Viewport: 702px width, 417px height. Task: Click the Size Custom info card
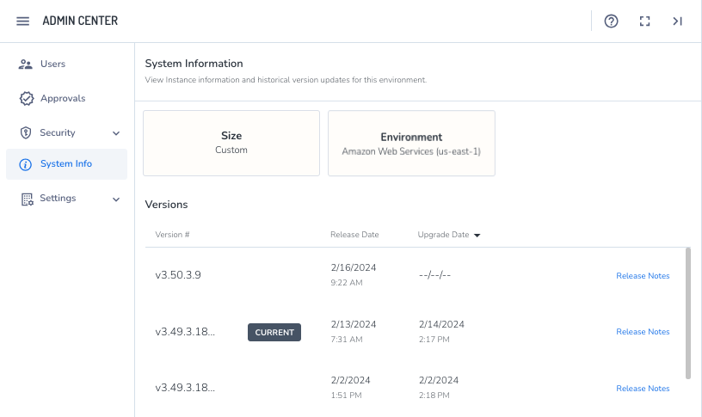tap(231, 143)
